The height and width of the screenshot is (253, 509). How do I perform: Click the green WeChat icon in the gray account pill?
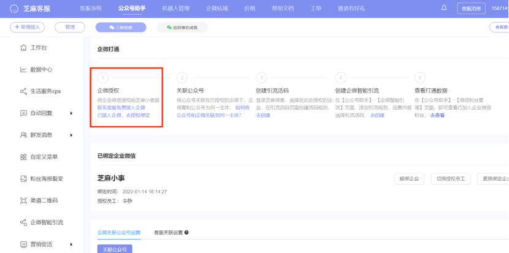tap(169, 28)
